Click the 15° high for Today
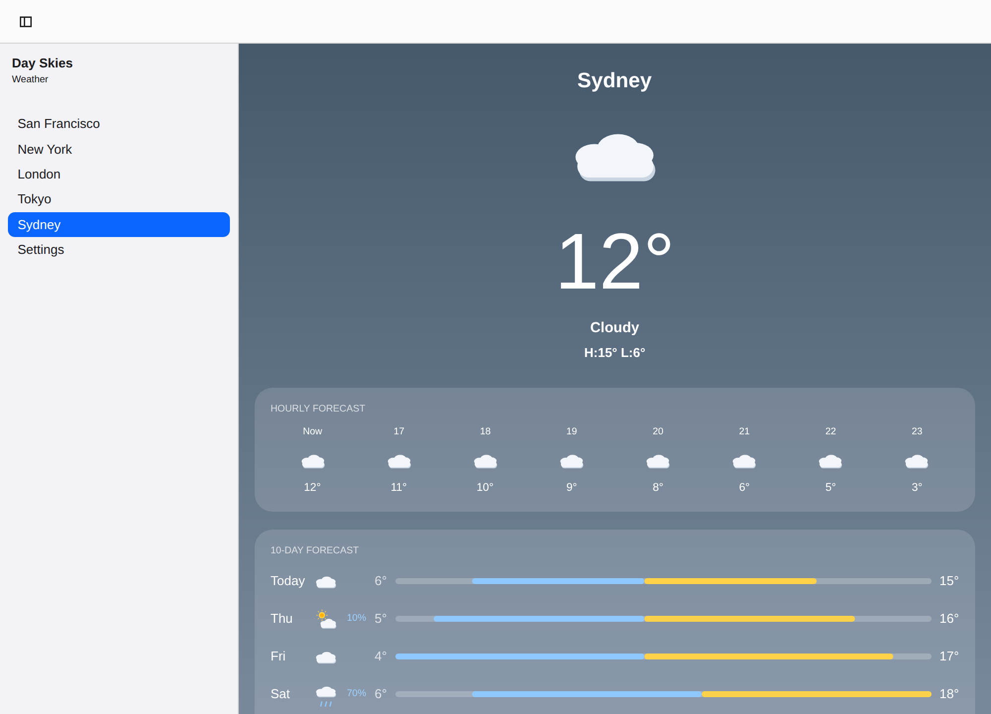The width and height of the screenshot is (991, 714). (x=949, y=581)
